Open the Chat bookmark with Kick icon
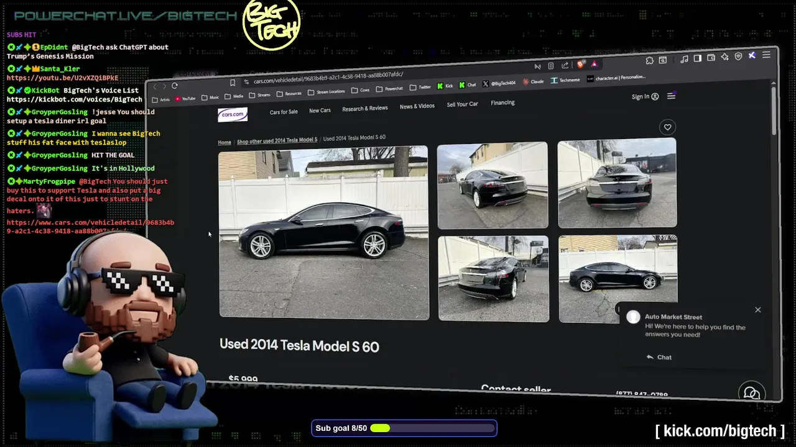Image resolution: width=796 pixels, height=447 pixels. (x=468, y=85)
